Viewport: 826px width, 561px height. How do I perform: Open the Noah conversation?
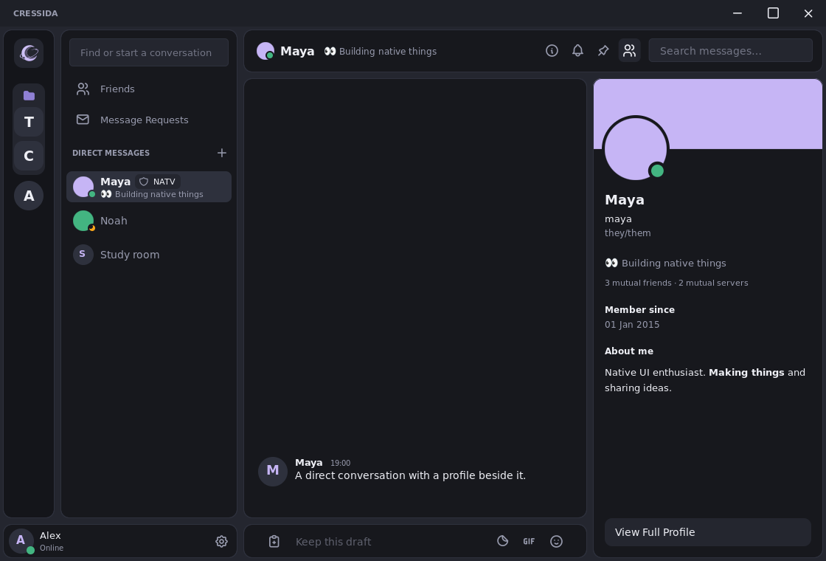(149, 221)
